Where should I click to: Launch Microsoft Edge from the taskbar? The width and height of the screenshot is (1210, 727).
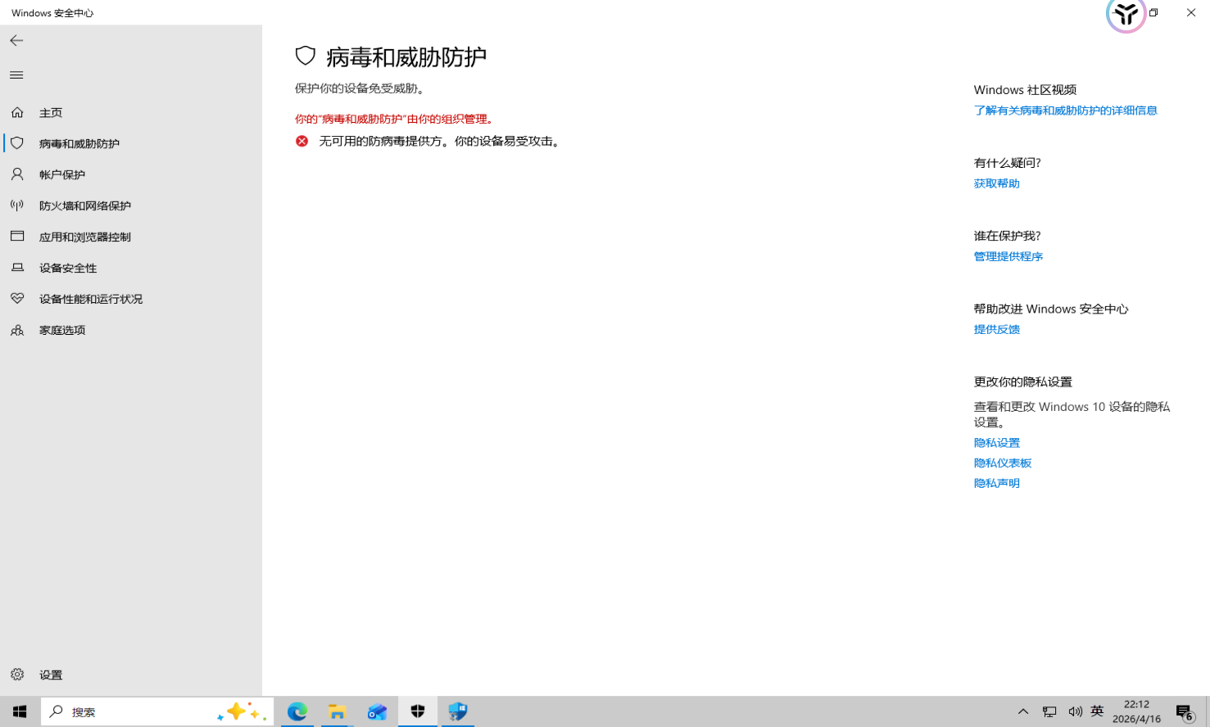(x=297, y=711)
